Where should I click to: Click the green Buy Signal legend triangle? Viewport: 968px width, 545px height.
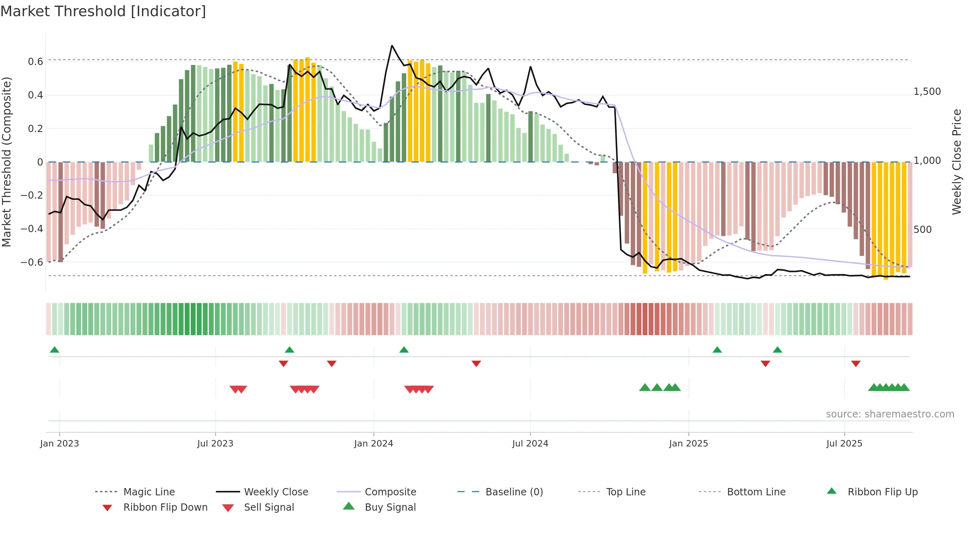pos(349,506)
